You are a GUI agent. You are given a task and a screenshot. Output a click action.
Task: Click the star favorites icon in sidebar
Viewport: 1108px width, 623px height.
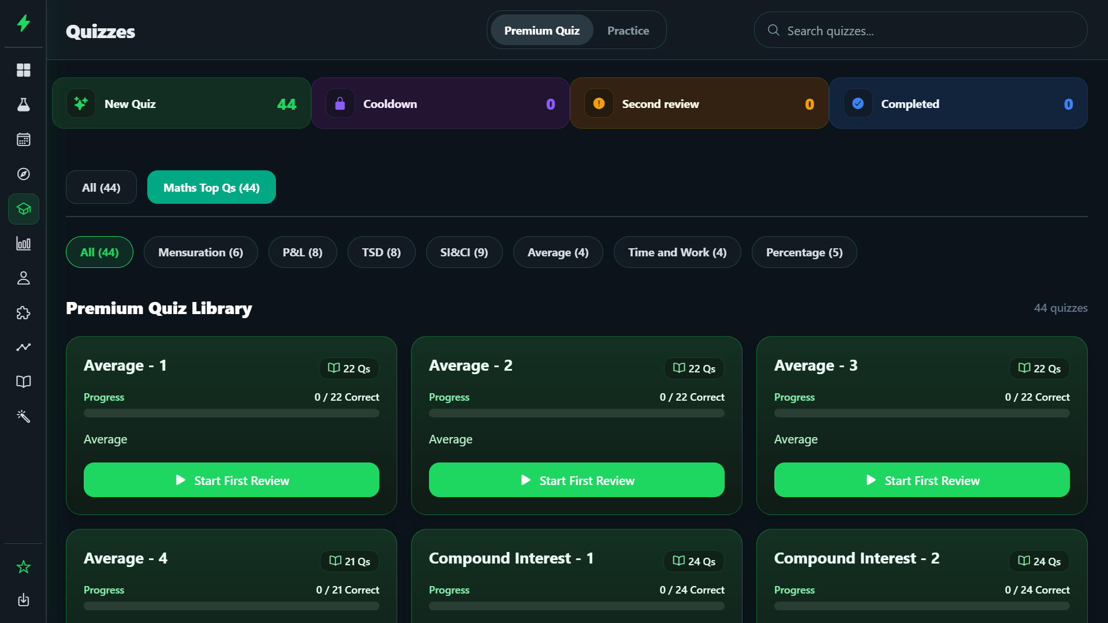24,567
